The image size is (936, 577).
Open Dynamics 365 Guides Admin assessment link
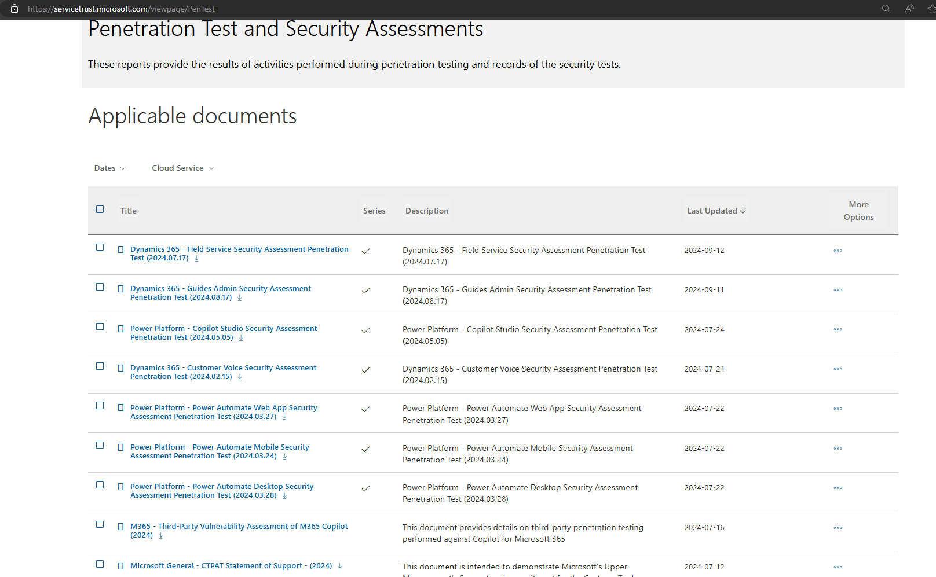[x=221, y=293]
